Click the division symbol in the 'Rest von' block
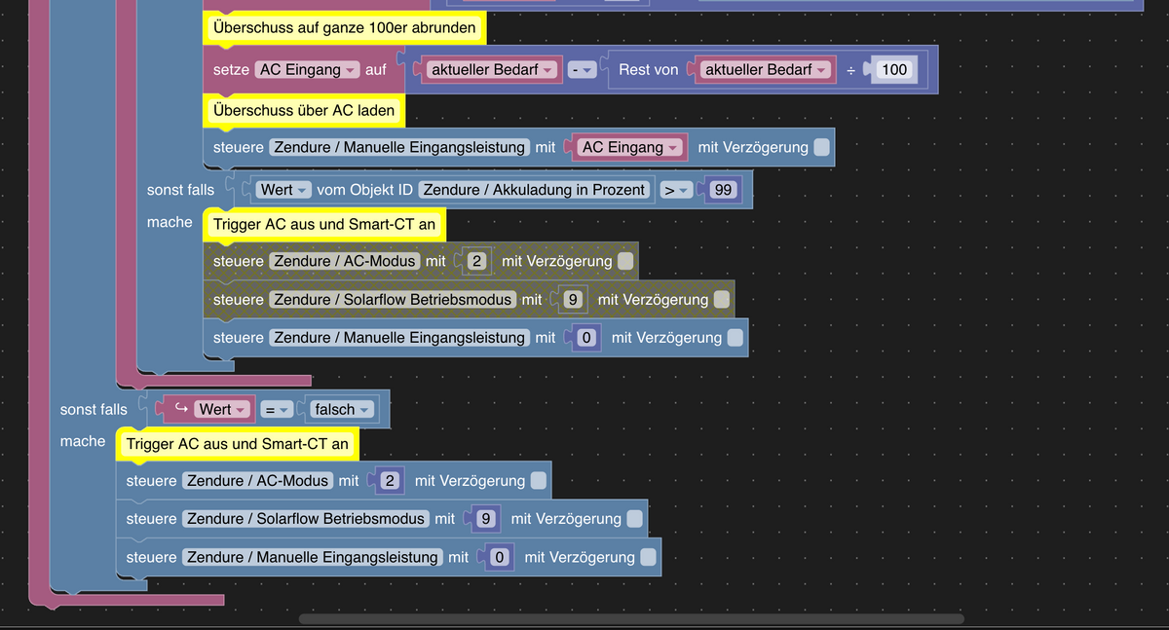 click(x=850, y=70)
